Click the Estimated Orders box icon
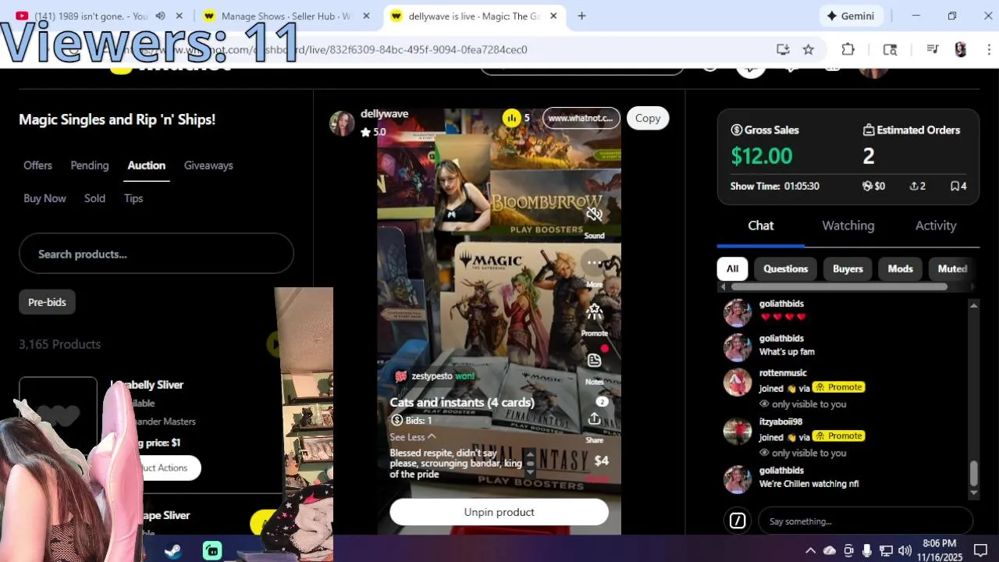The width and height of the screenshot is (999, 562). 868,130
